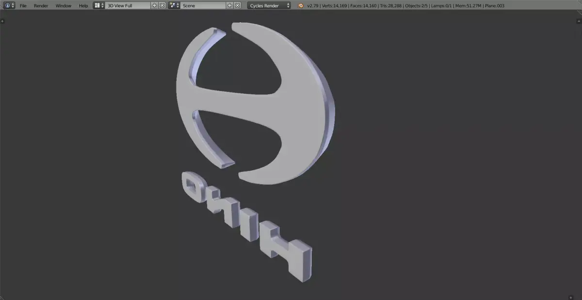Screen dimensions: 582x300
Task: Open the screen layout browse selector
Action: [x=99, y=5]
